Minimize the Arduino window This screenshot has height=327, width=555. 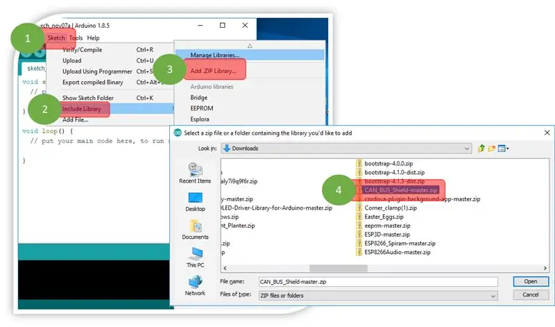click(200, 25)
